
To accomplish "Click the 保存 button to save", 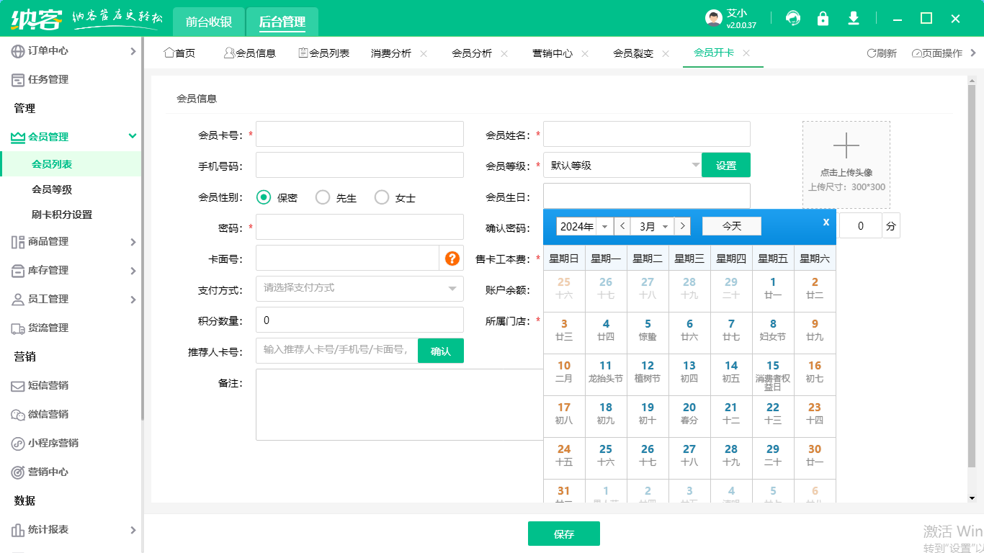I will point(564,534).
